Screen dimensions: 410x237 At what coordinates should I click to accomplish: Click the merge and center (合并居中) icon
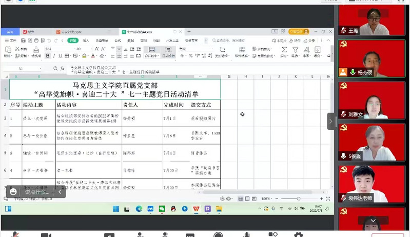tap(152, 50)
